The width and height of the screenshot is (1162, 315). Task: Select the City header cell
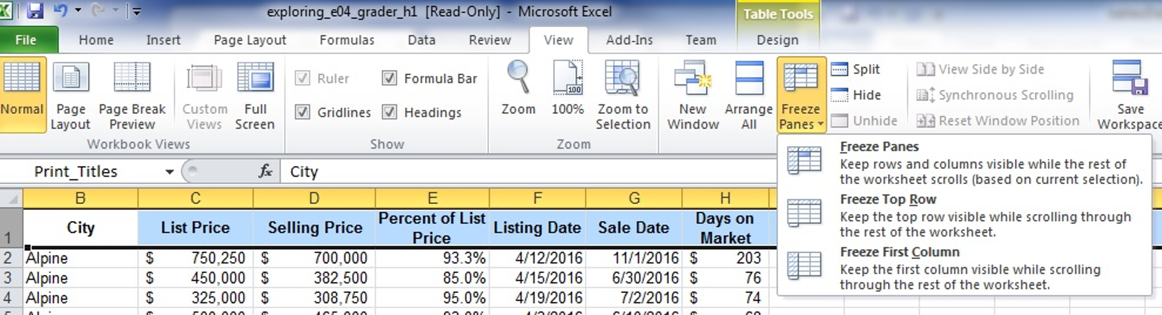click(80, 228)
